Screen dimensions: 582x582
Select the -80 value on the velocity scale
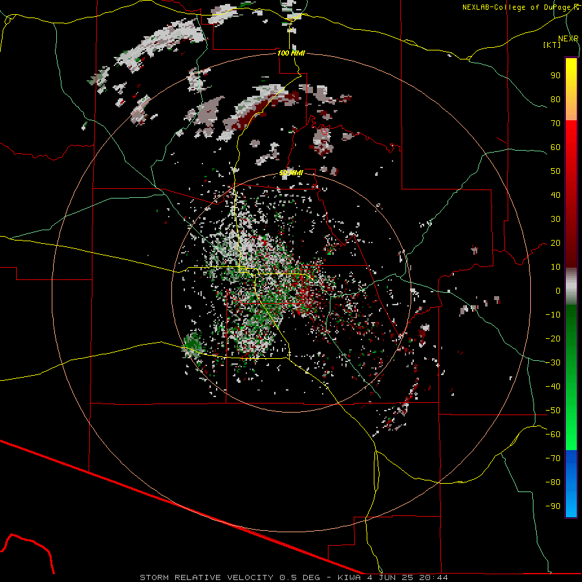coord(553,482)
